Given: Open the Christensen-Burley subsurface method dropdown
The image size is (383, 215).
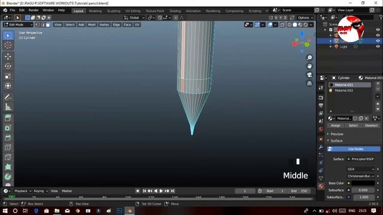Looking at the screenshot, I should (360, 176).
